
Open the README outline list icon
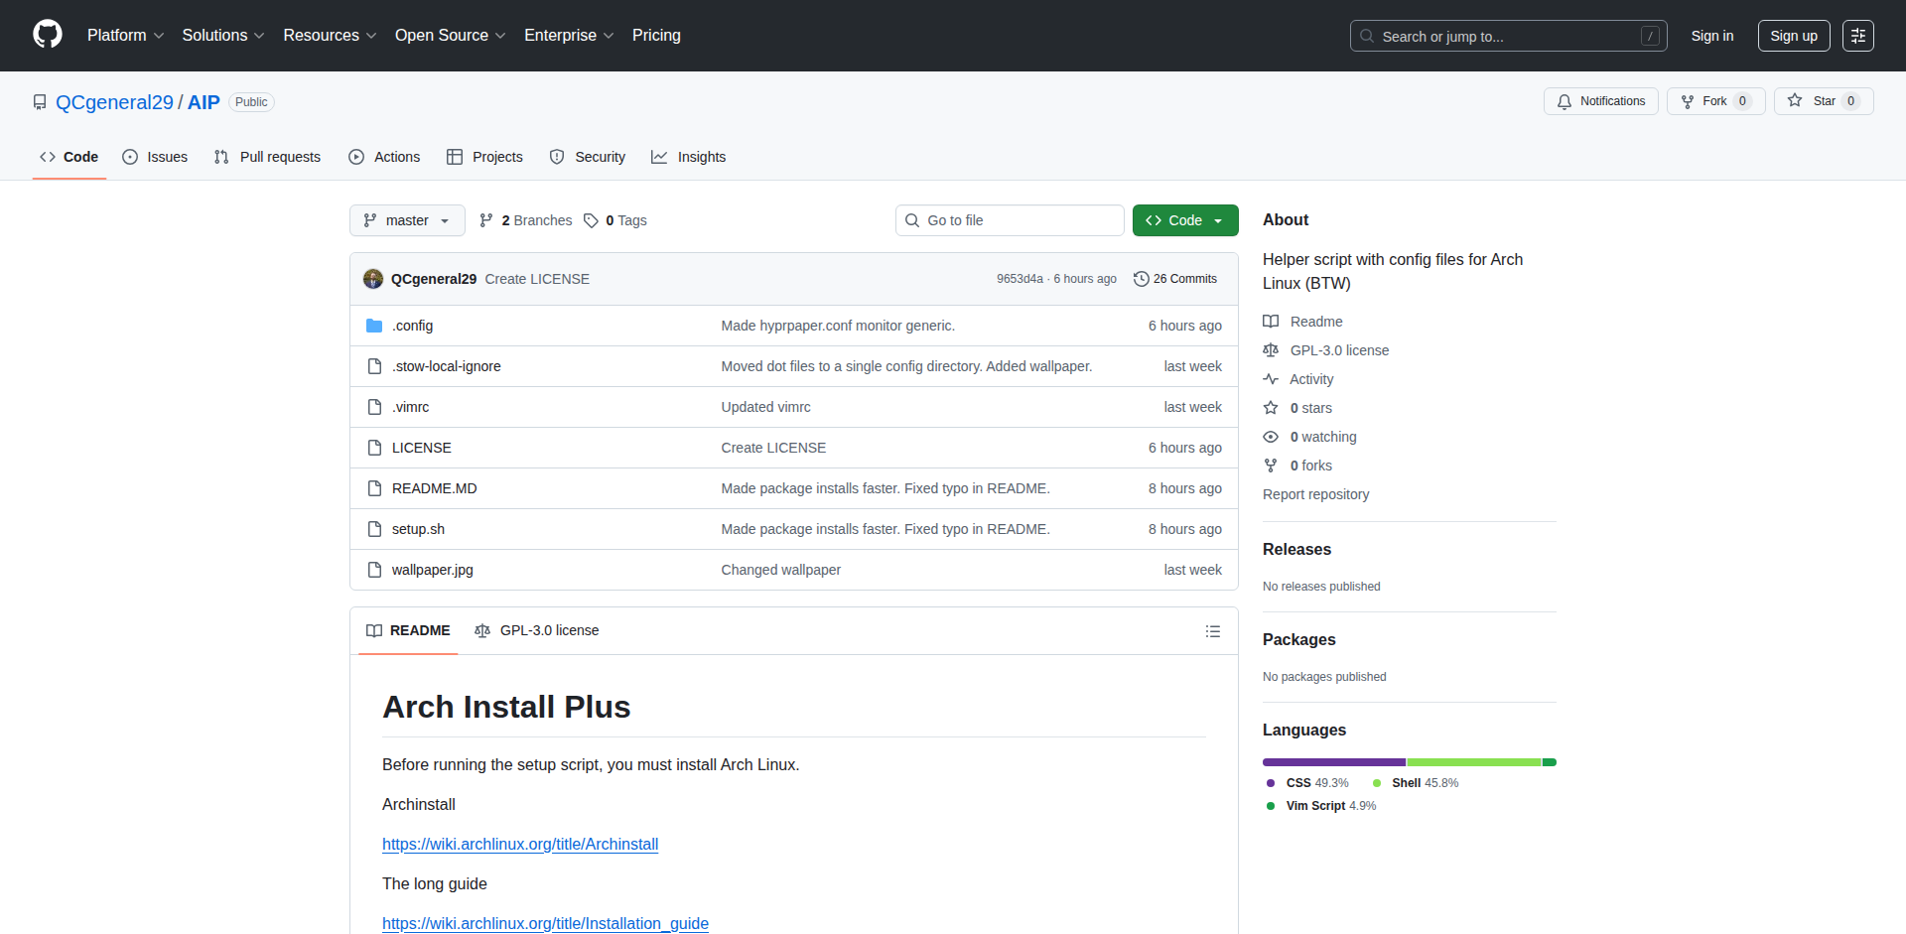coord(1212,631)
